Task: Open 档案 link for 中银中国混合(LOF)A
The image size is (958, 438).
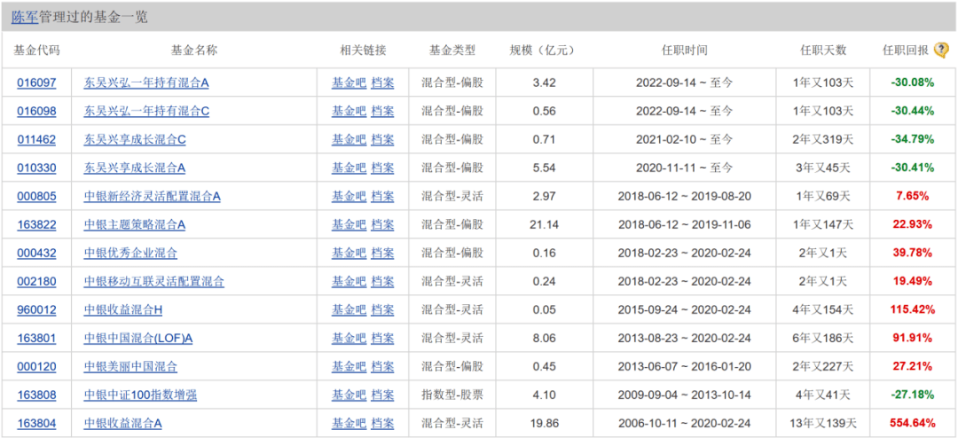Action: click(382, 338)
